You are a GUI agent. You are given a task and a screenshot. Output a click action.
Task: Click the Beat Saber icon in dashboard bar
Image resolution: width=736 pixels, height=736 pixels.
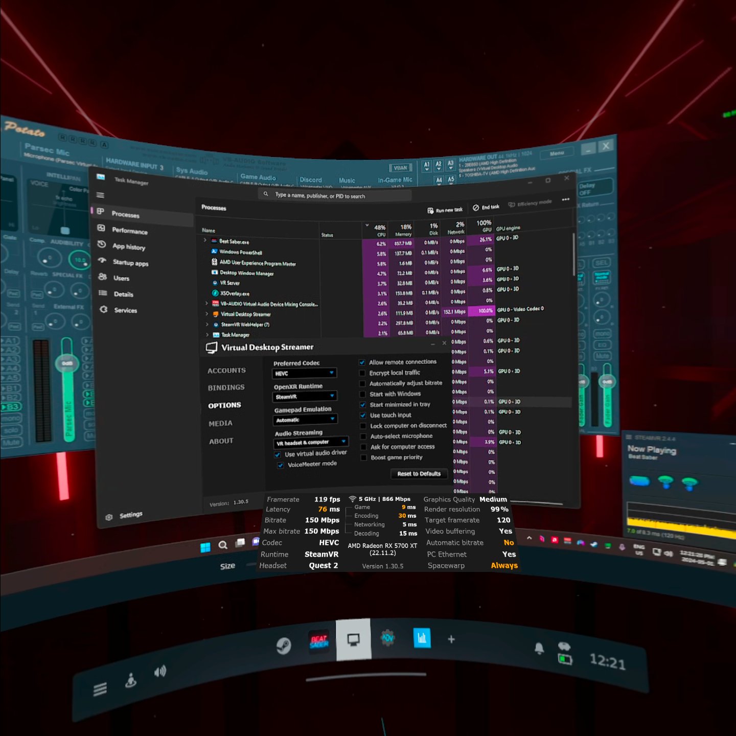(x=319, y=641)
